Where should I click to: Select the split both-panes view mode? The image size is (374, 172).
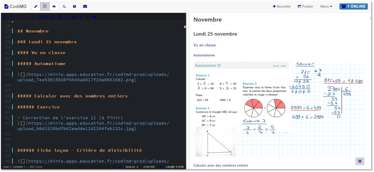(x=45, y=7)
